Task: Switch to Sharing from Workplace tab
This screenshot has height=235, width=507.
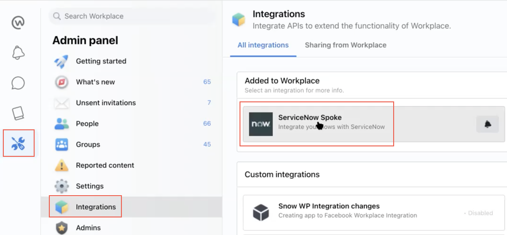Action: pyautogui.click(x=346, y=45)
